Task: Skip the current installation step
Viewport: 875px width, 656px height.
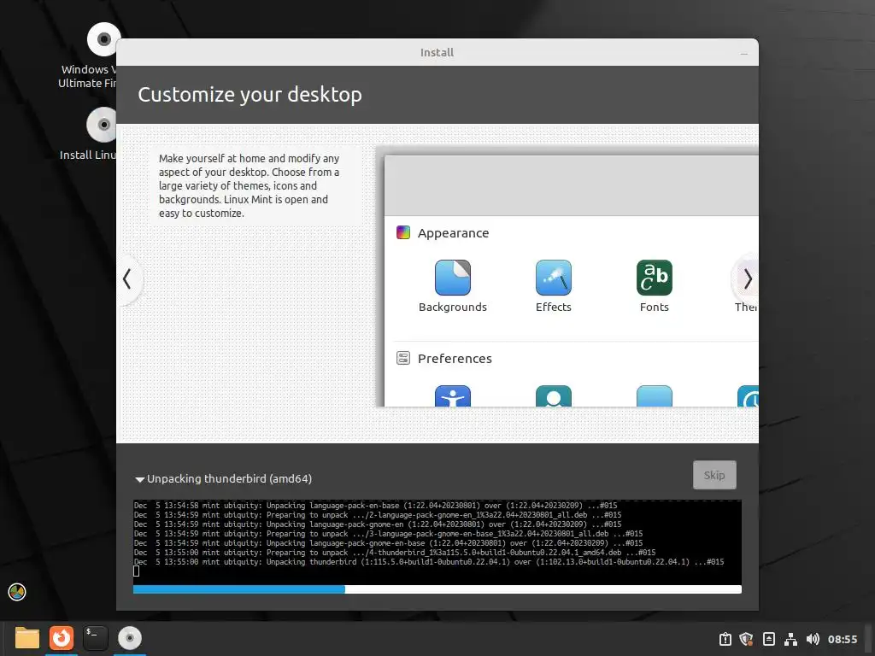Action: [714, 475]
